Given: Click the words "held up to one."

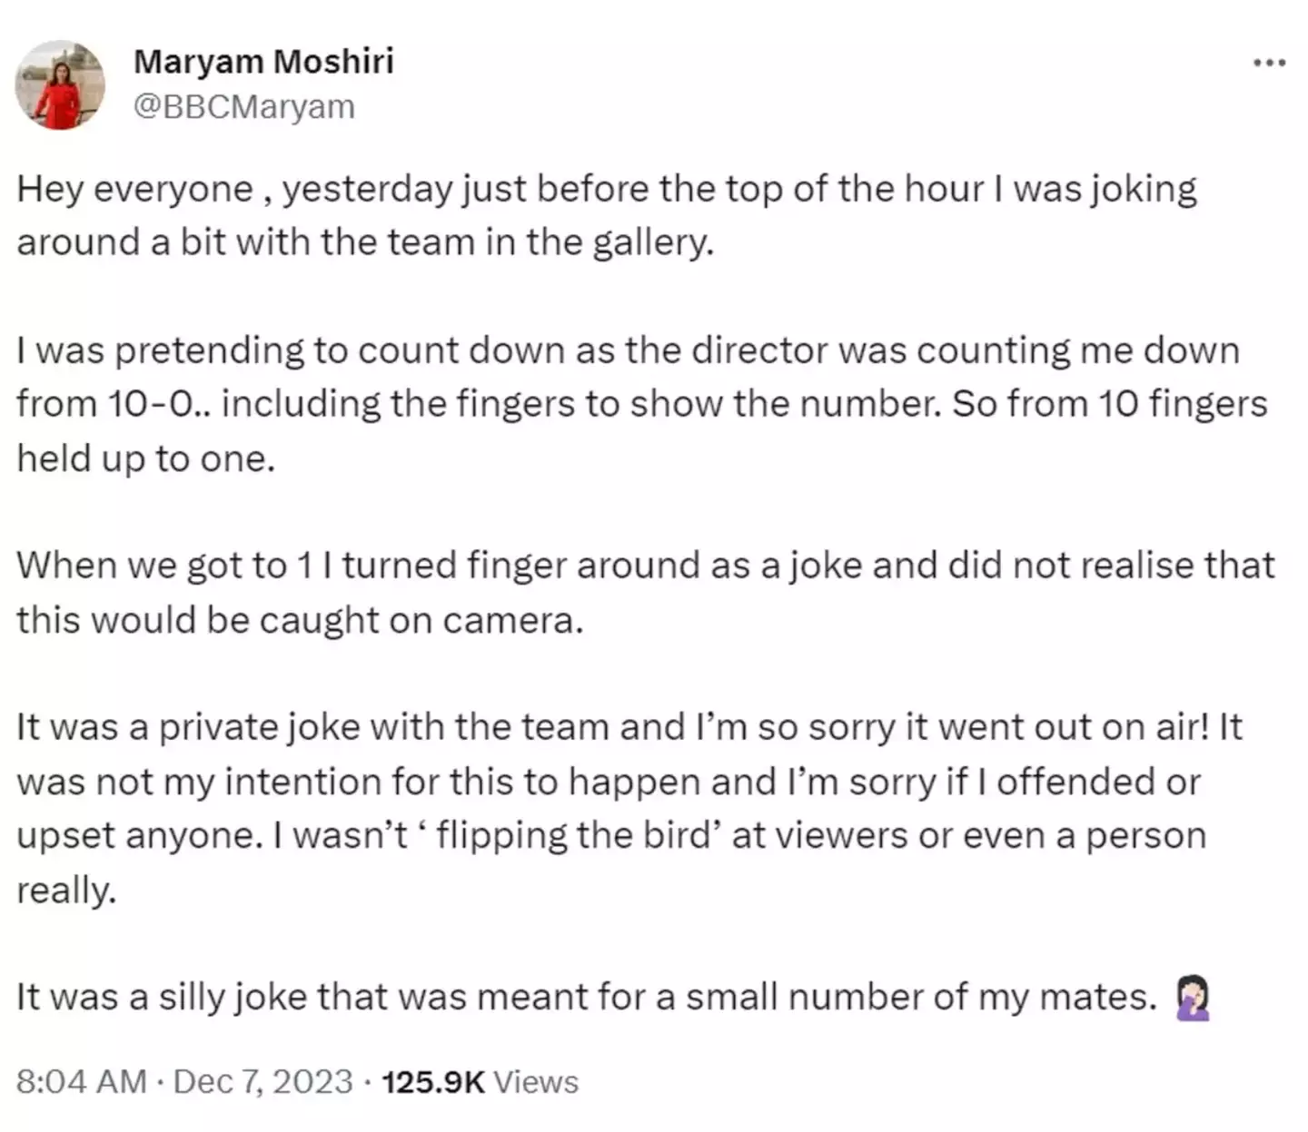Looking at the screenshot, I should 145,458.
